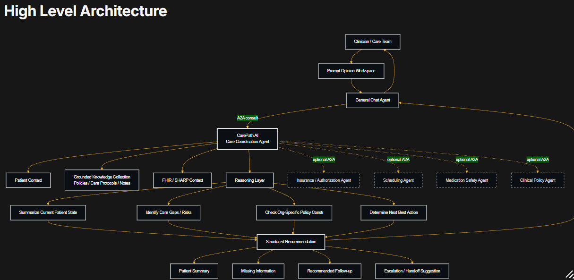574x280 pixels.
Task: Select the CarePath AI Care Coordination Agent node
Action: (248, 138)
